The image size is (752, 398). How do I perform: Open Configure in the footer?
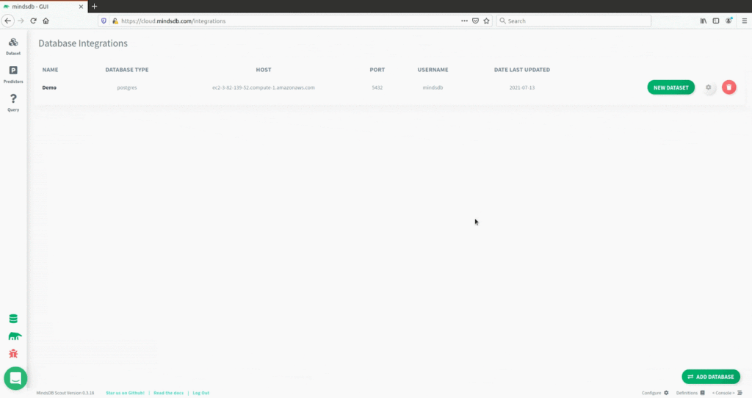(655, 393)
